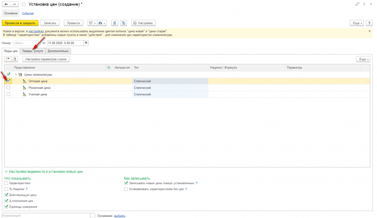The height and width of the screenshot is (218, 377).
Task: Uncheck the Оптовая цена checkbox
Action: tap(8, 81)
